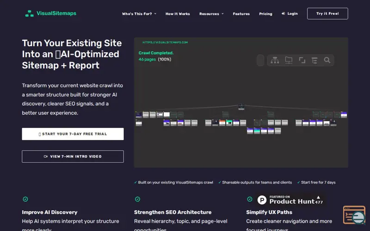This screenshot has height=231, width=370.
Task: Select the root page thumbnail in sitemap
Action: [241, 107]
